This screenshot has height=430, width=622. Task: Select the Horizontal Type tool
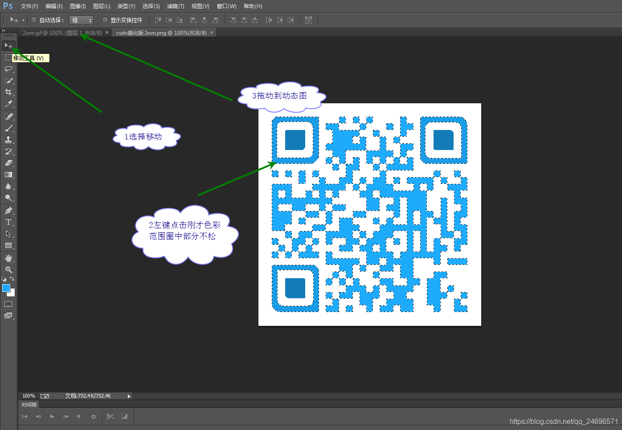point(8,222)
